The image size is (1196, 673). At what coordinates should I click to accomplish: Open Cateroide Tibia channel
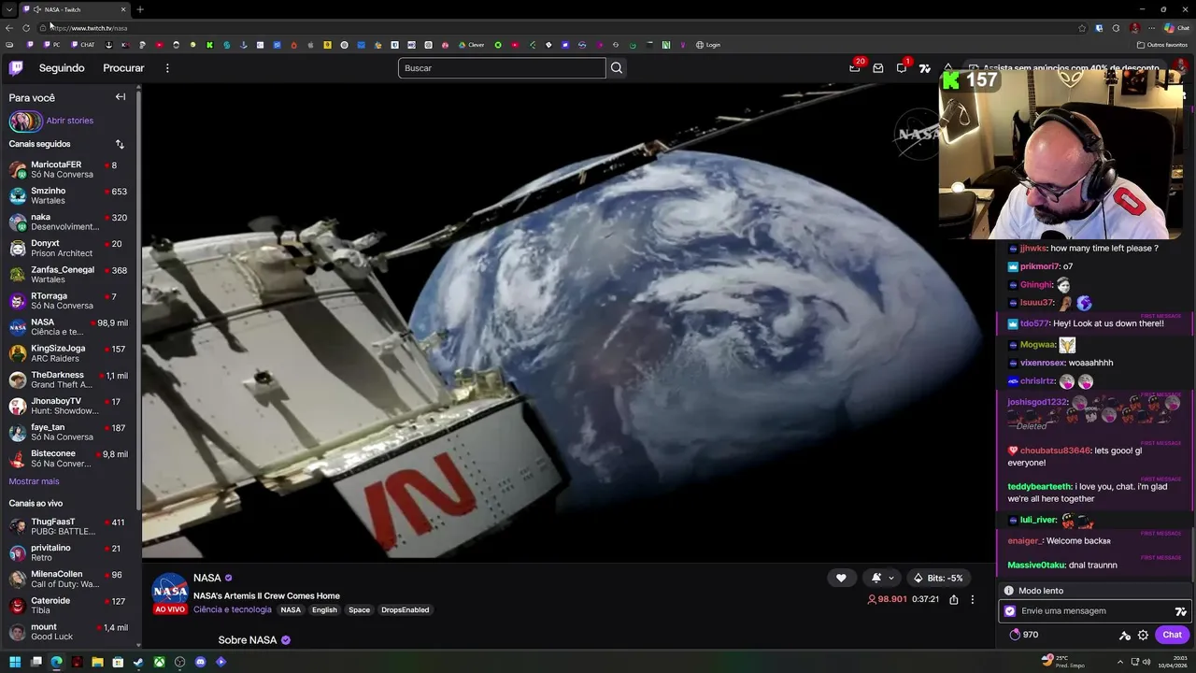70,605
